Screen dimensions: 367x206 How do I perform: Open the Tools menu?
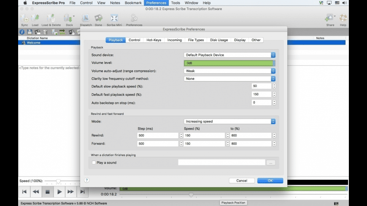click(175, 3)
